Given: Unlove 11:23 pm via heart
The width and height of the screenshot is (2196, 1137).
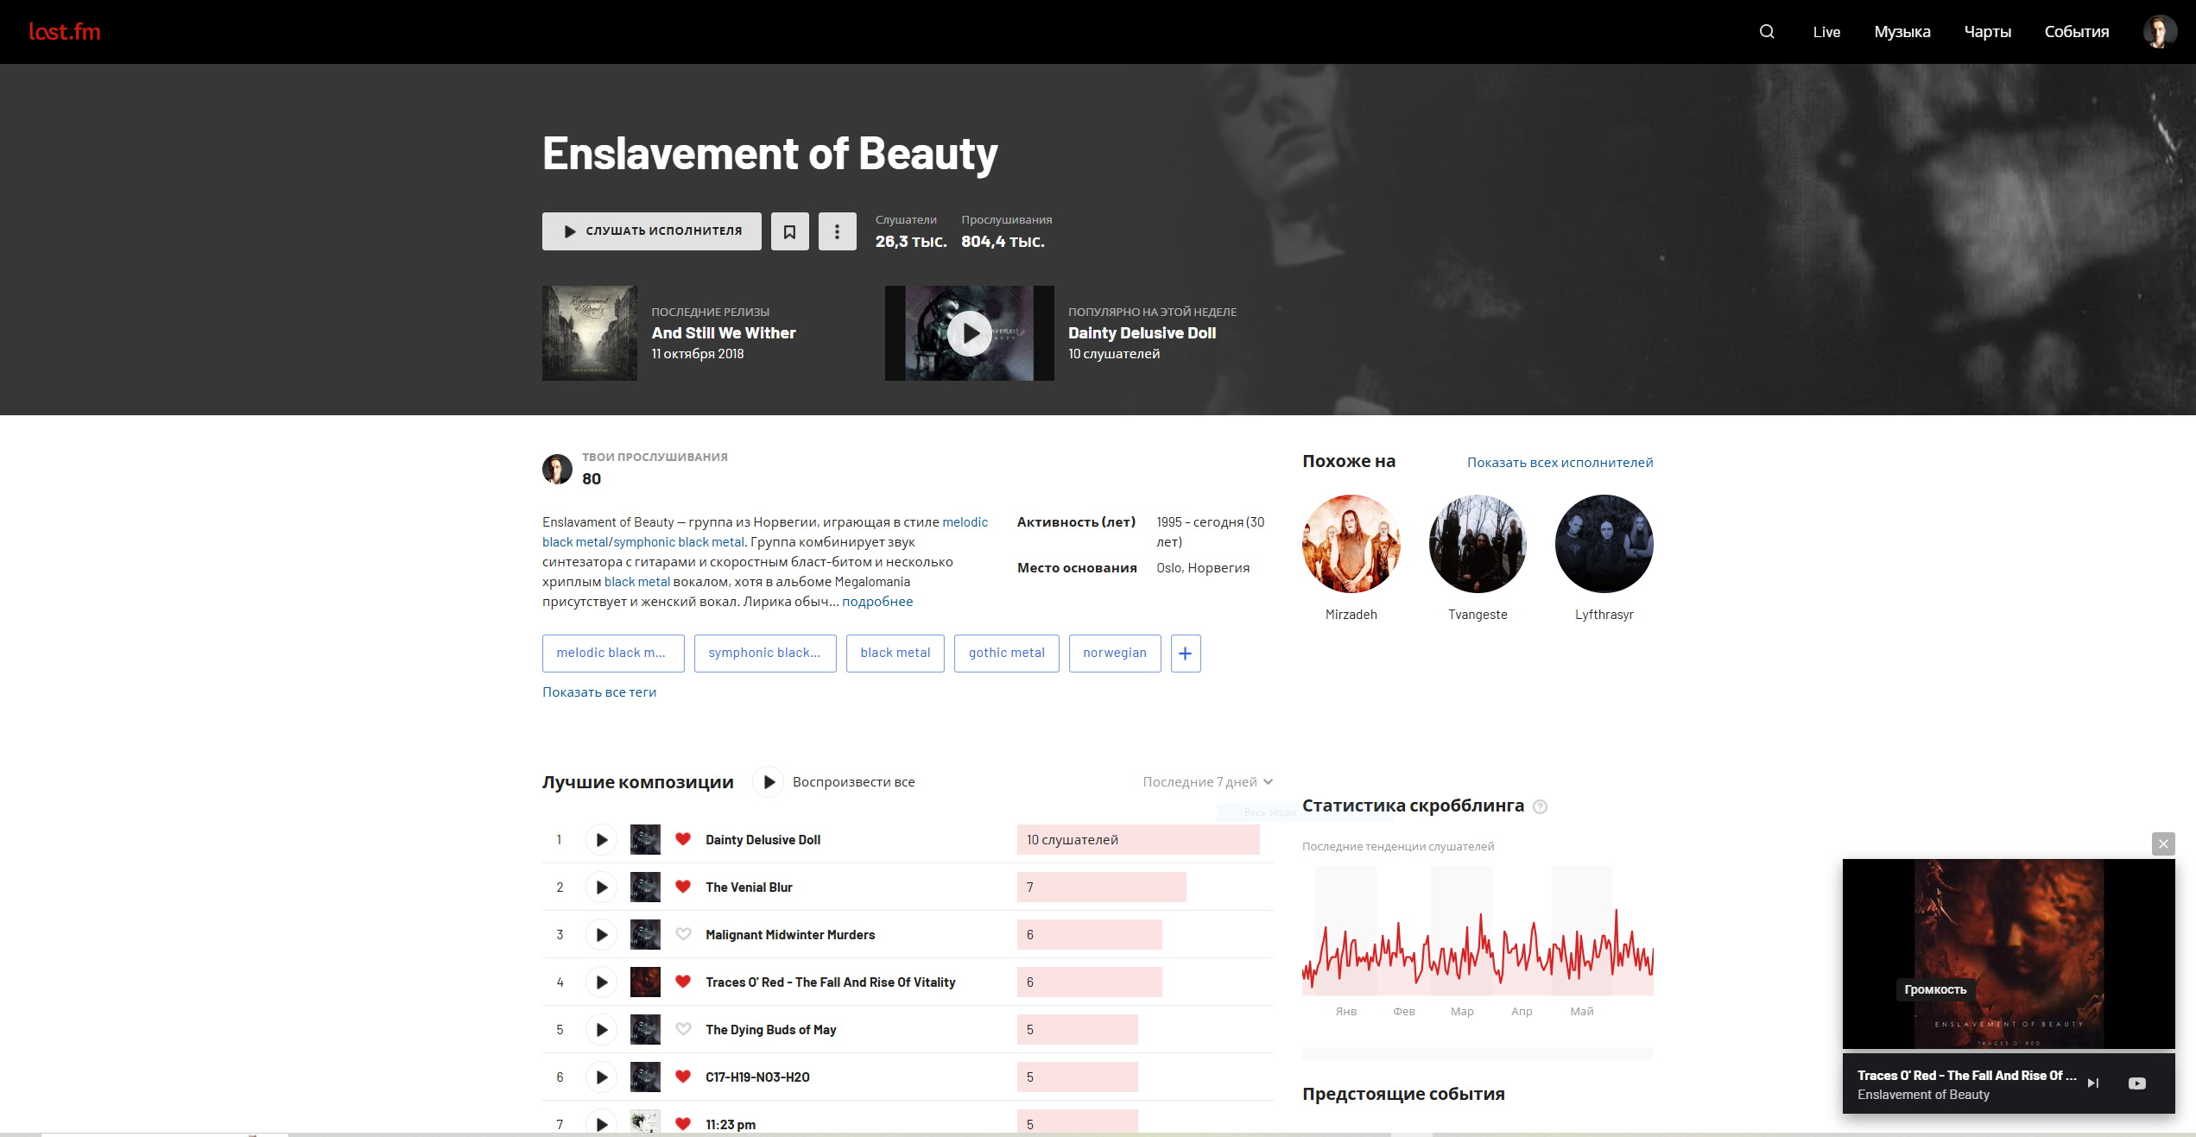Looking at the screenshot, I should point(683,1124).
